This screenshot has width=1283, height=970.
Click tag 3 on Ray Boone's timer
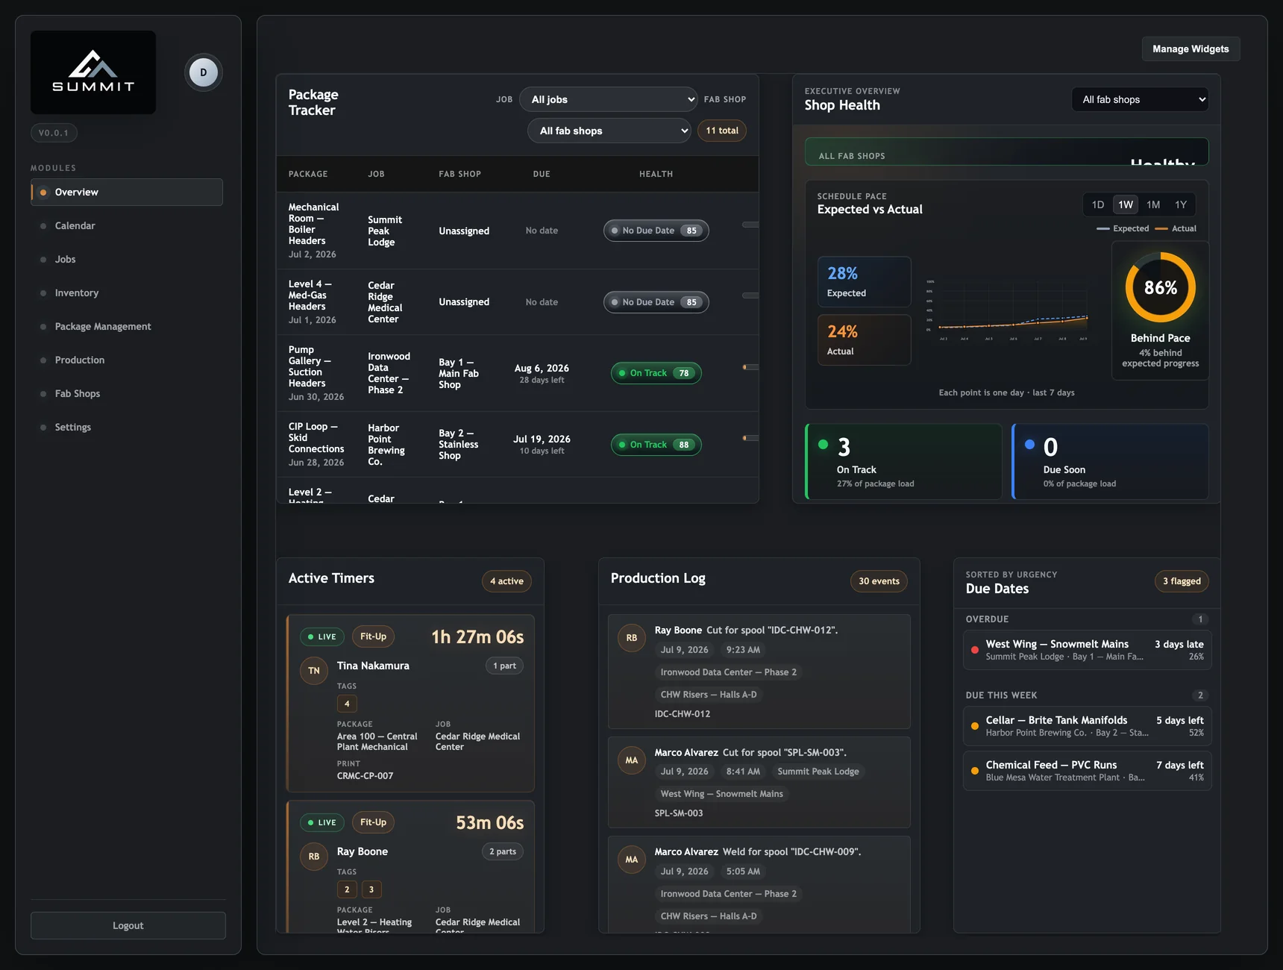371,889
